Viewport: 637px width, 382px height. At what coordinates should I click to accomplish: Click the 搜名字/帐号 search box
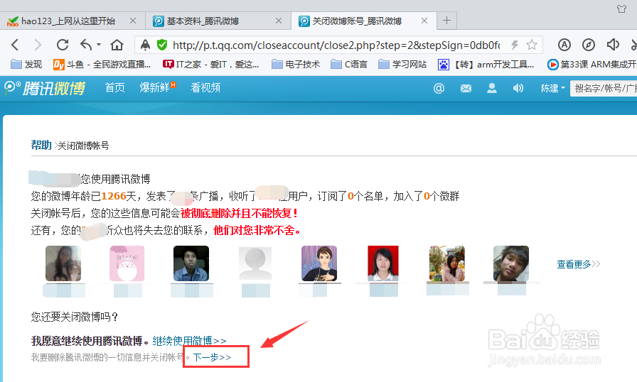(x=604, y=88)
